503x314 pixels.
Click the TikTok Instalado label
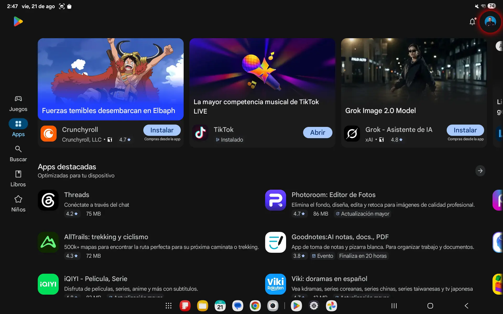point(229,140)
